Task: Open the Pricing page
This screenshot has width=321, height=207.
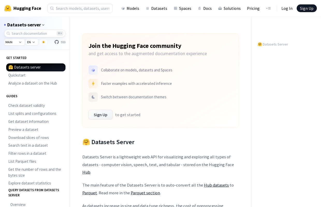Action: tap(253, 8)
